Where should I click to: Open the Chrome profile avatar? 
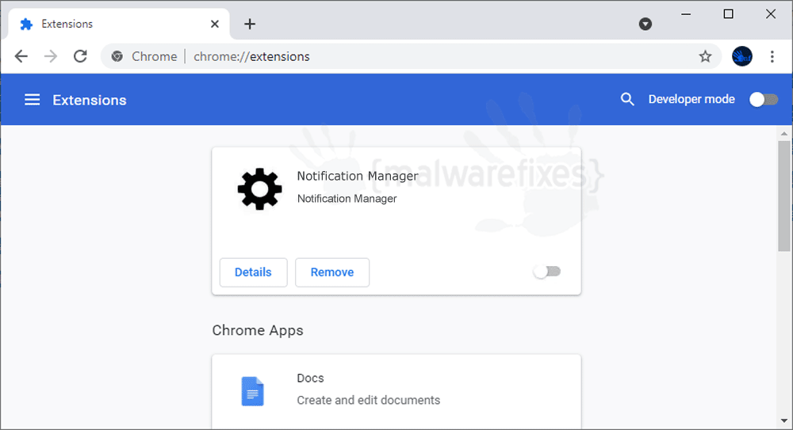tap(742, 56)
